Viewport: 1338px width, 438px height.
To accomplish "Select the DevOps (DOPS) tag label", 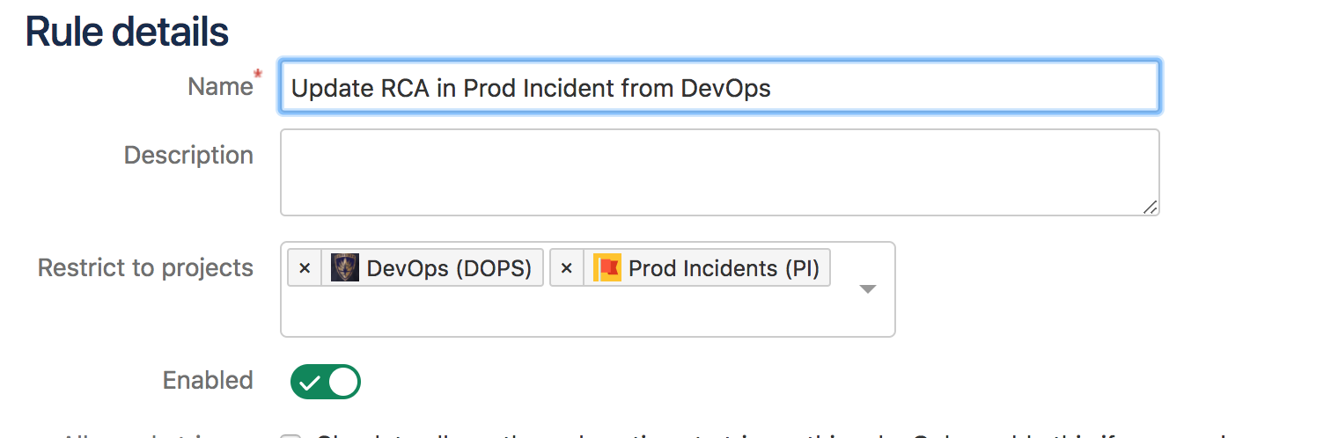I will tap(449, 268).
